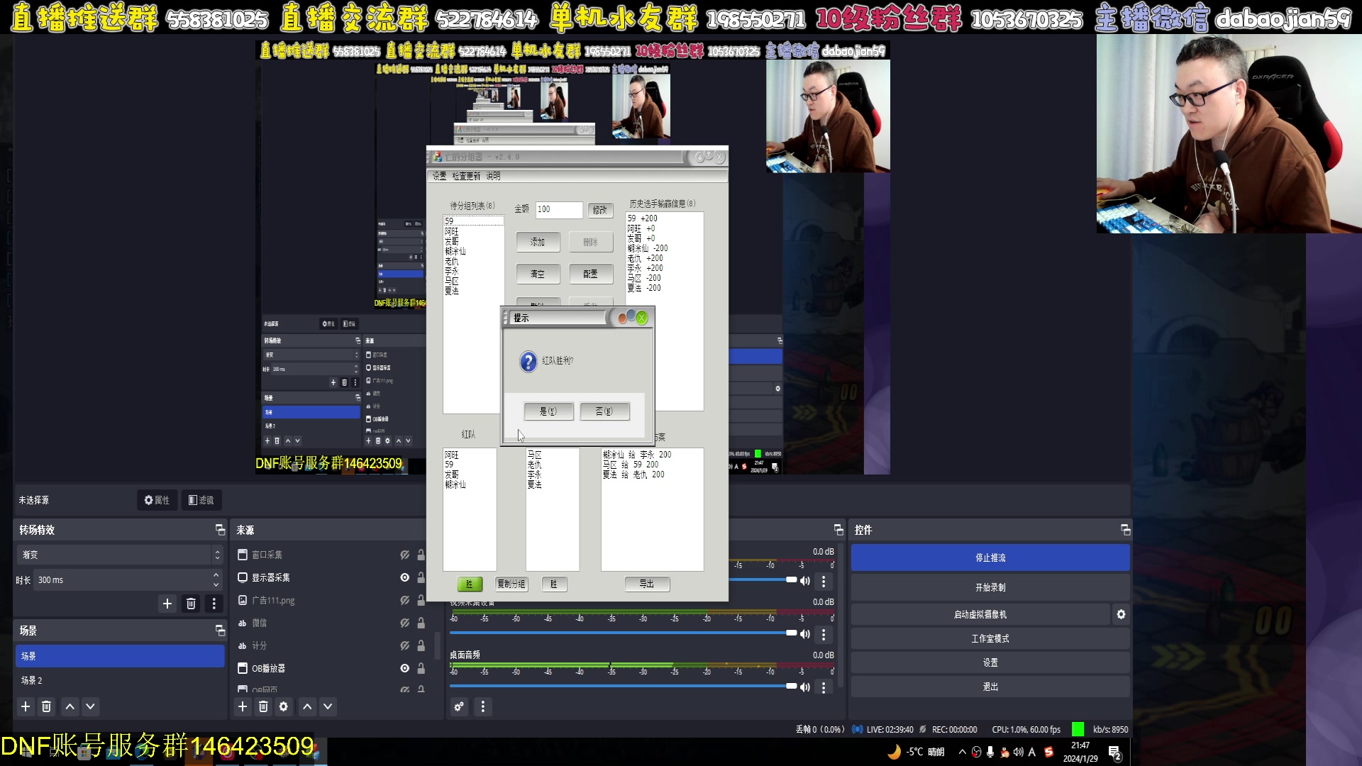The width and height of the screenshot is (1362, 766).
Task: Delete the selected source using trash icon
Action: 263,706
